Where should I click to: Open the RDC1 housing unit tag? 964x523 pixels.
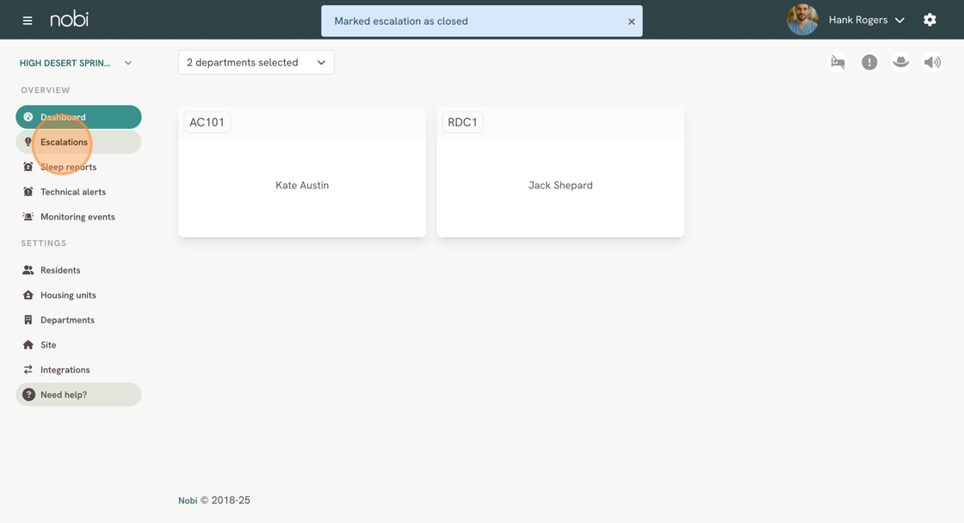pos(462,122)
